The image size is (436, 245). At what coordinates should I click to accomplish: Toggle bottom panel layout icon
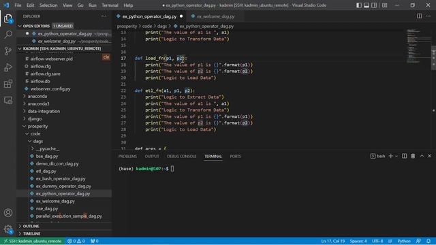pyautogui.click(x=367, y=5)
